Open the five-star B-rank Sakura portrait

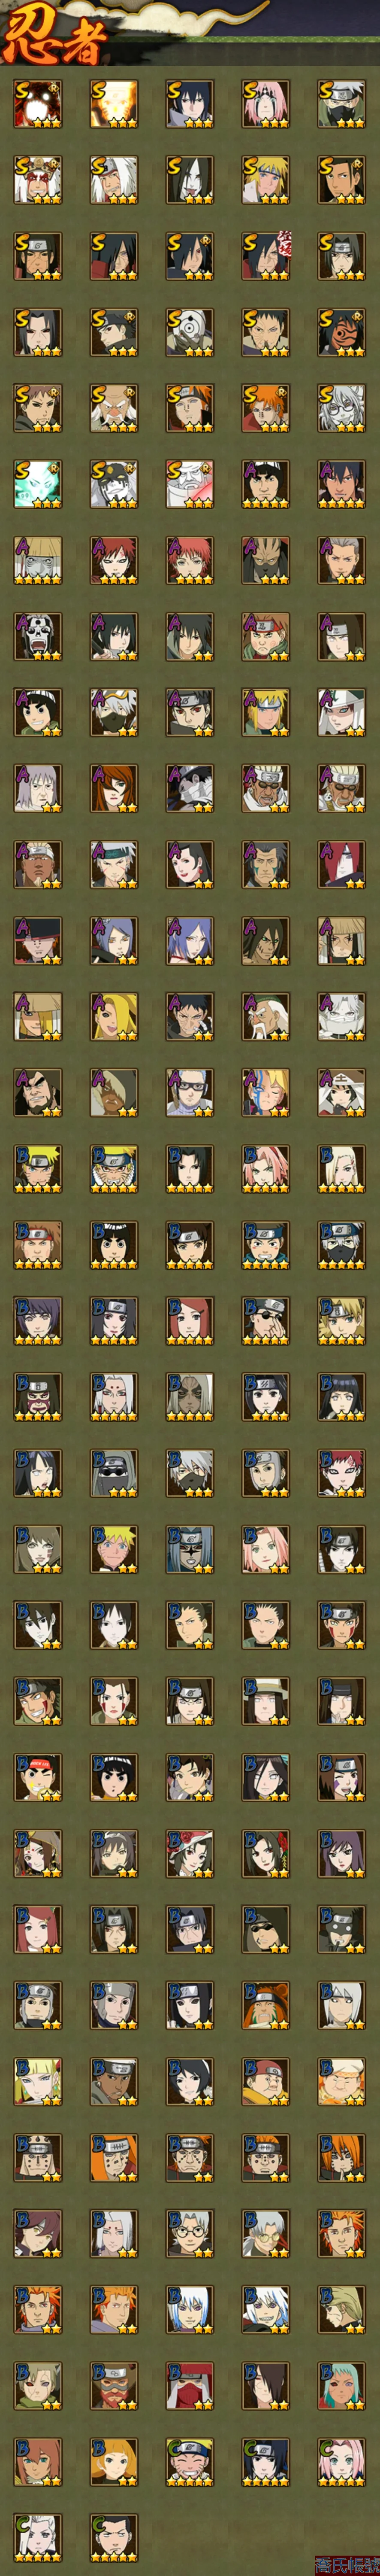coord(266,1168)
